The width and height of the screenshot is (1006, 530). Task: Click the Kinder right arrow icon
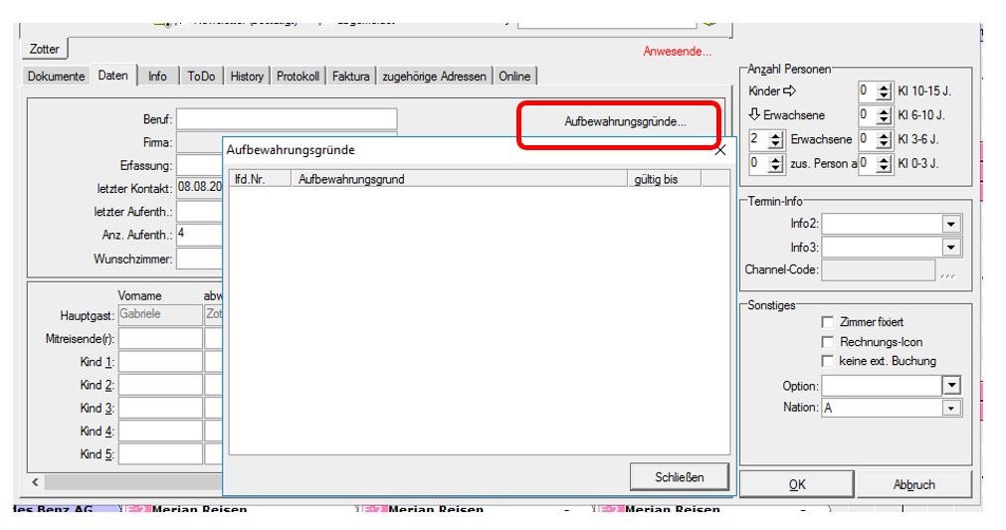(x=790, y=91)
